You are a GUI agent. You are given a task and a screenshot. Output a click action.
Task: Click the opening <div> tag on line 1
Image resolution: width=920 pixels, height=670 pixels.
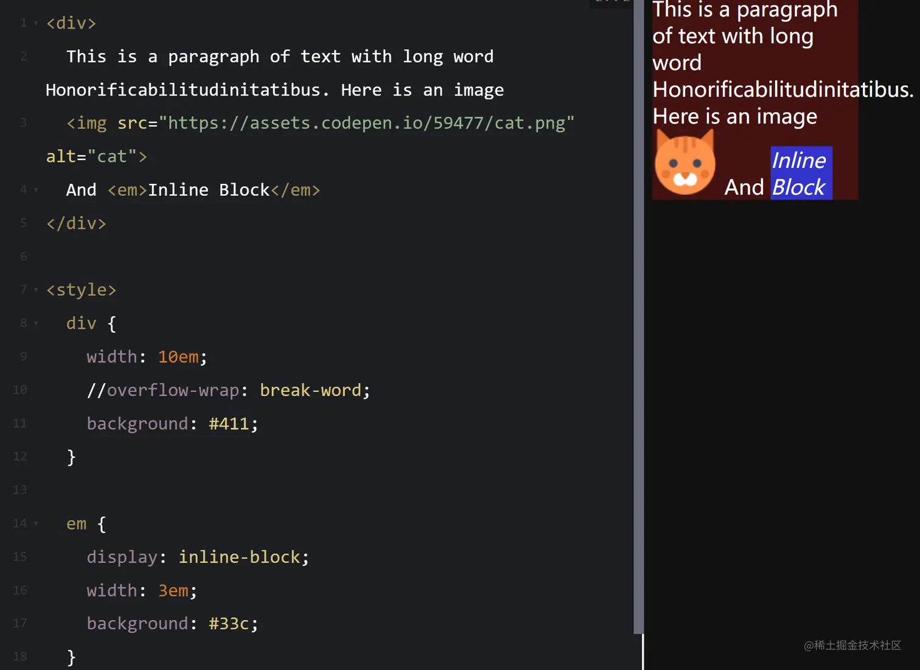[x=71, y=23]
